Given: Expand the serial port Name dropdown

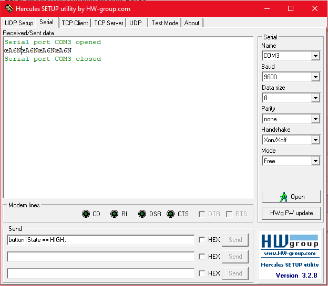Looking at the screenshot, I should (315, 56).
